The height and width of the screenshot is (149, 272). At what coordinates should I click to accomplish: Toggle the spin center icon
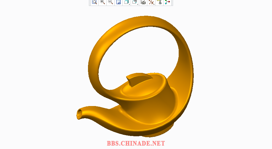tap(168, 2)
